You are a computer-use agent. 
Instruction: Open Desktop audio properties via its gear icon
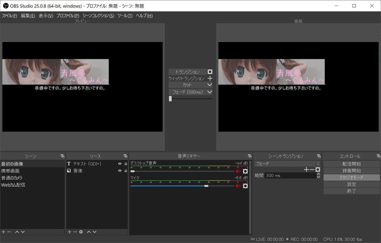245,171
